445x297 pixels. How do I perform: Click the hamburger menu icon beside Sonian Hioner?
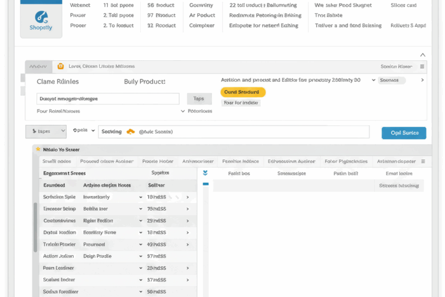(422, 66)
